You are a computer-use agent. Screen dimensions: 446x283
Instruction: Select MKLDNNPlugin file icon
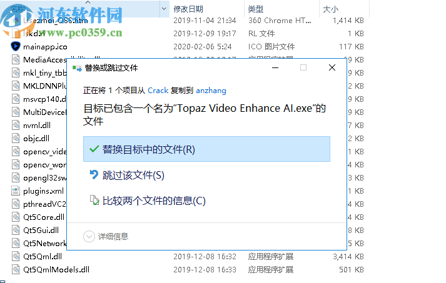click(16, 86)
